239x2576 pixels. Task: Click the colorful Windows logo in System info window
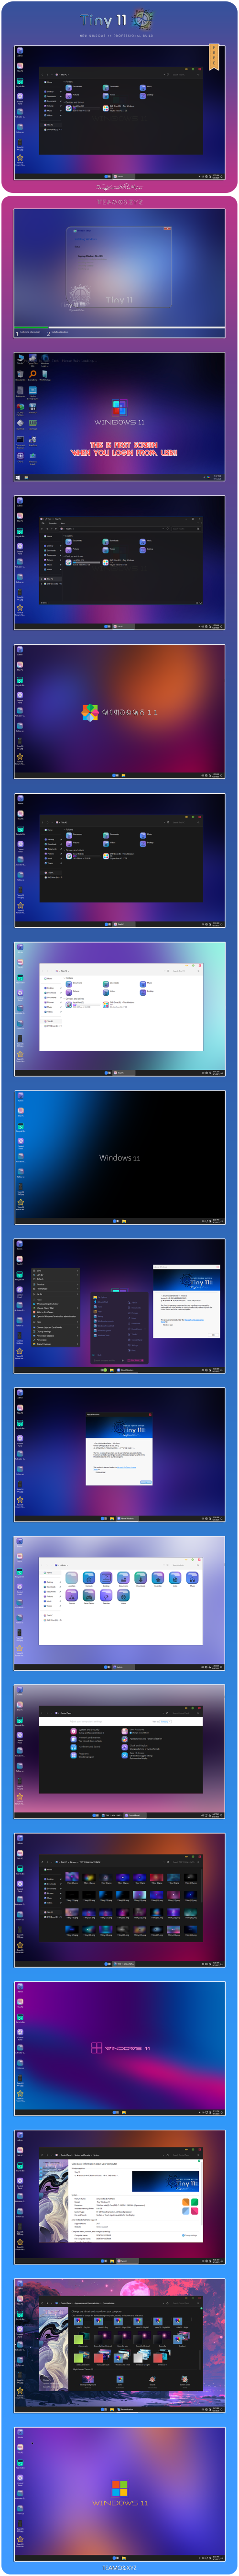192,2207
